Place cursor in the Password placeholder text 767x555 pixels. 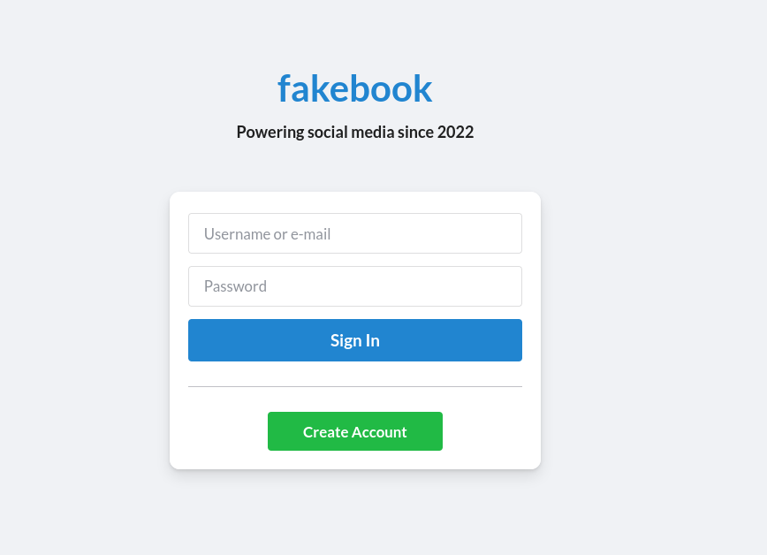coord(235,286)
